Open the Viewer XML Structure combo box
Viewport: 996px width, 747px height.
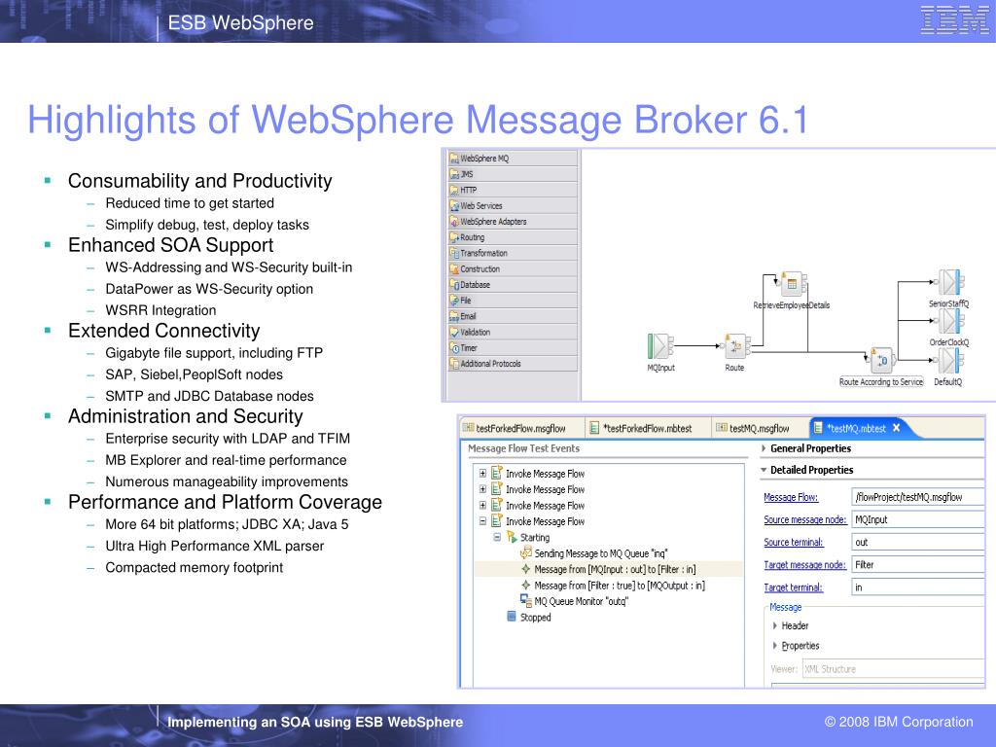894,669
